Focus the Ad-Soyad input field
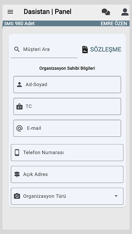Screen dimensions: 132x234 (67, 85)
